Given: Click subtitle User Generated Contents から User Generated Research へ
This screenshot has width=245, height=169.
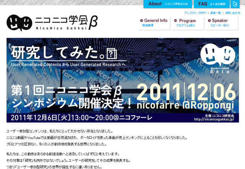Looking at the screenshot, I should [68, 64].
